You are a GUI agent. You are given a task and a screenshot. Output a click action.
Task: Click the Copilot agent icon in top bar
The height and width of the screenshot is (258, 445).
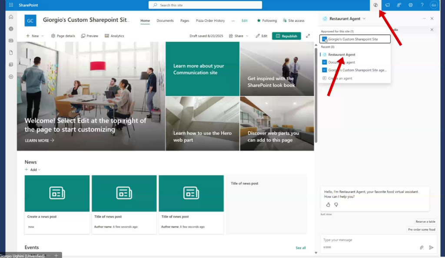point(375,5)
